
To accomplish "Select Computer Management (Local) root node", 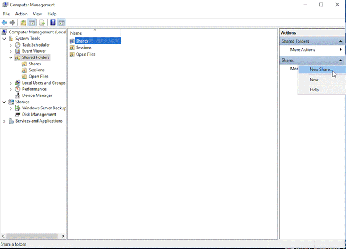I will click(x=37, y=32).
